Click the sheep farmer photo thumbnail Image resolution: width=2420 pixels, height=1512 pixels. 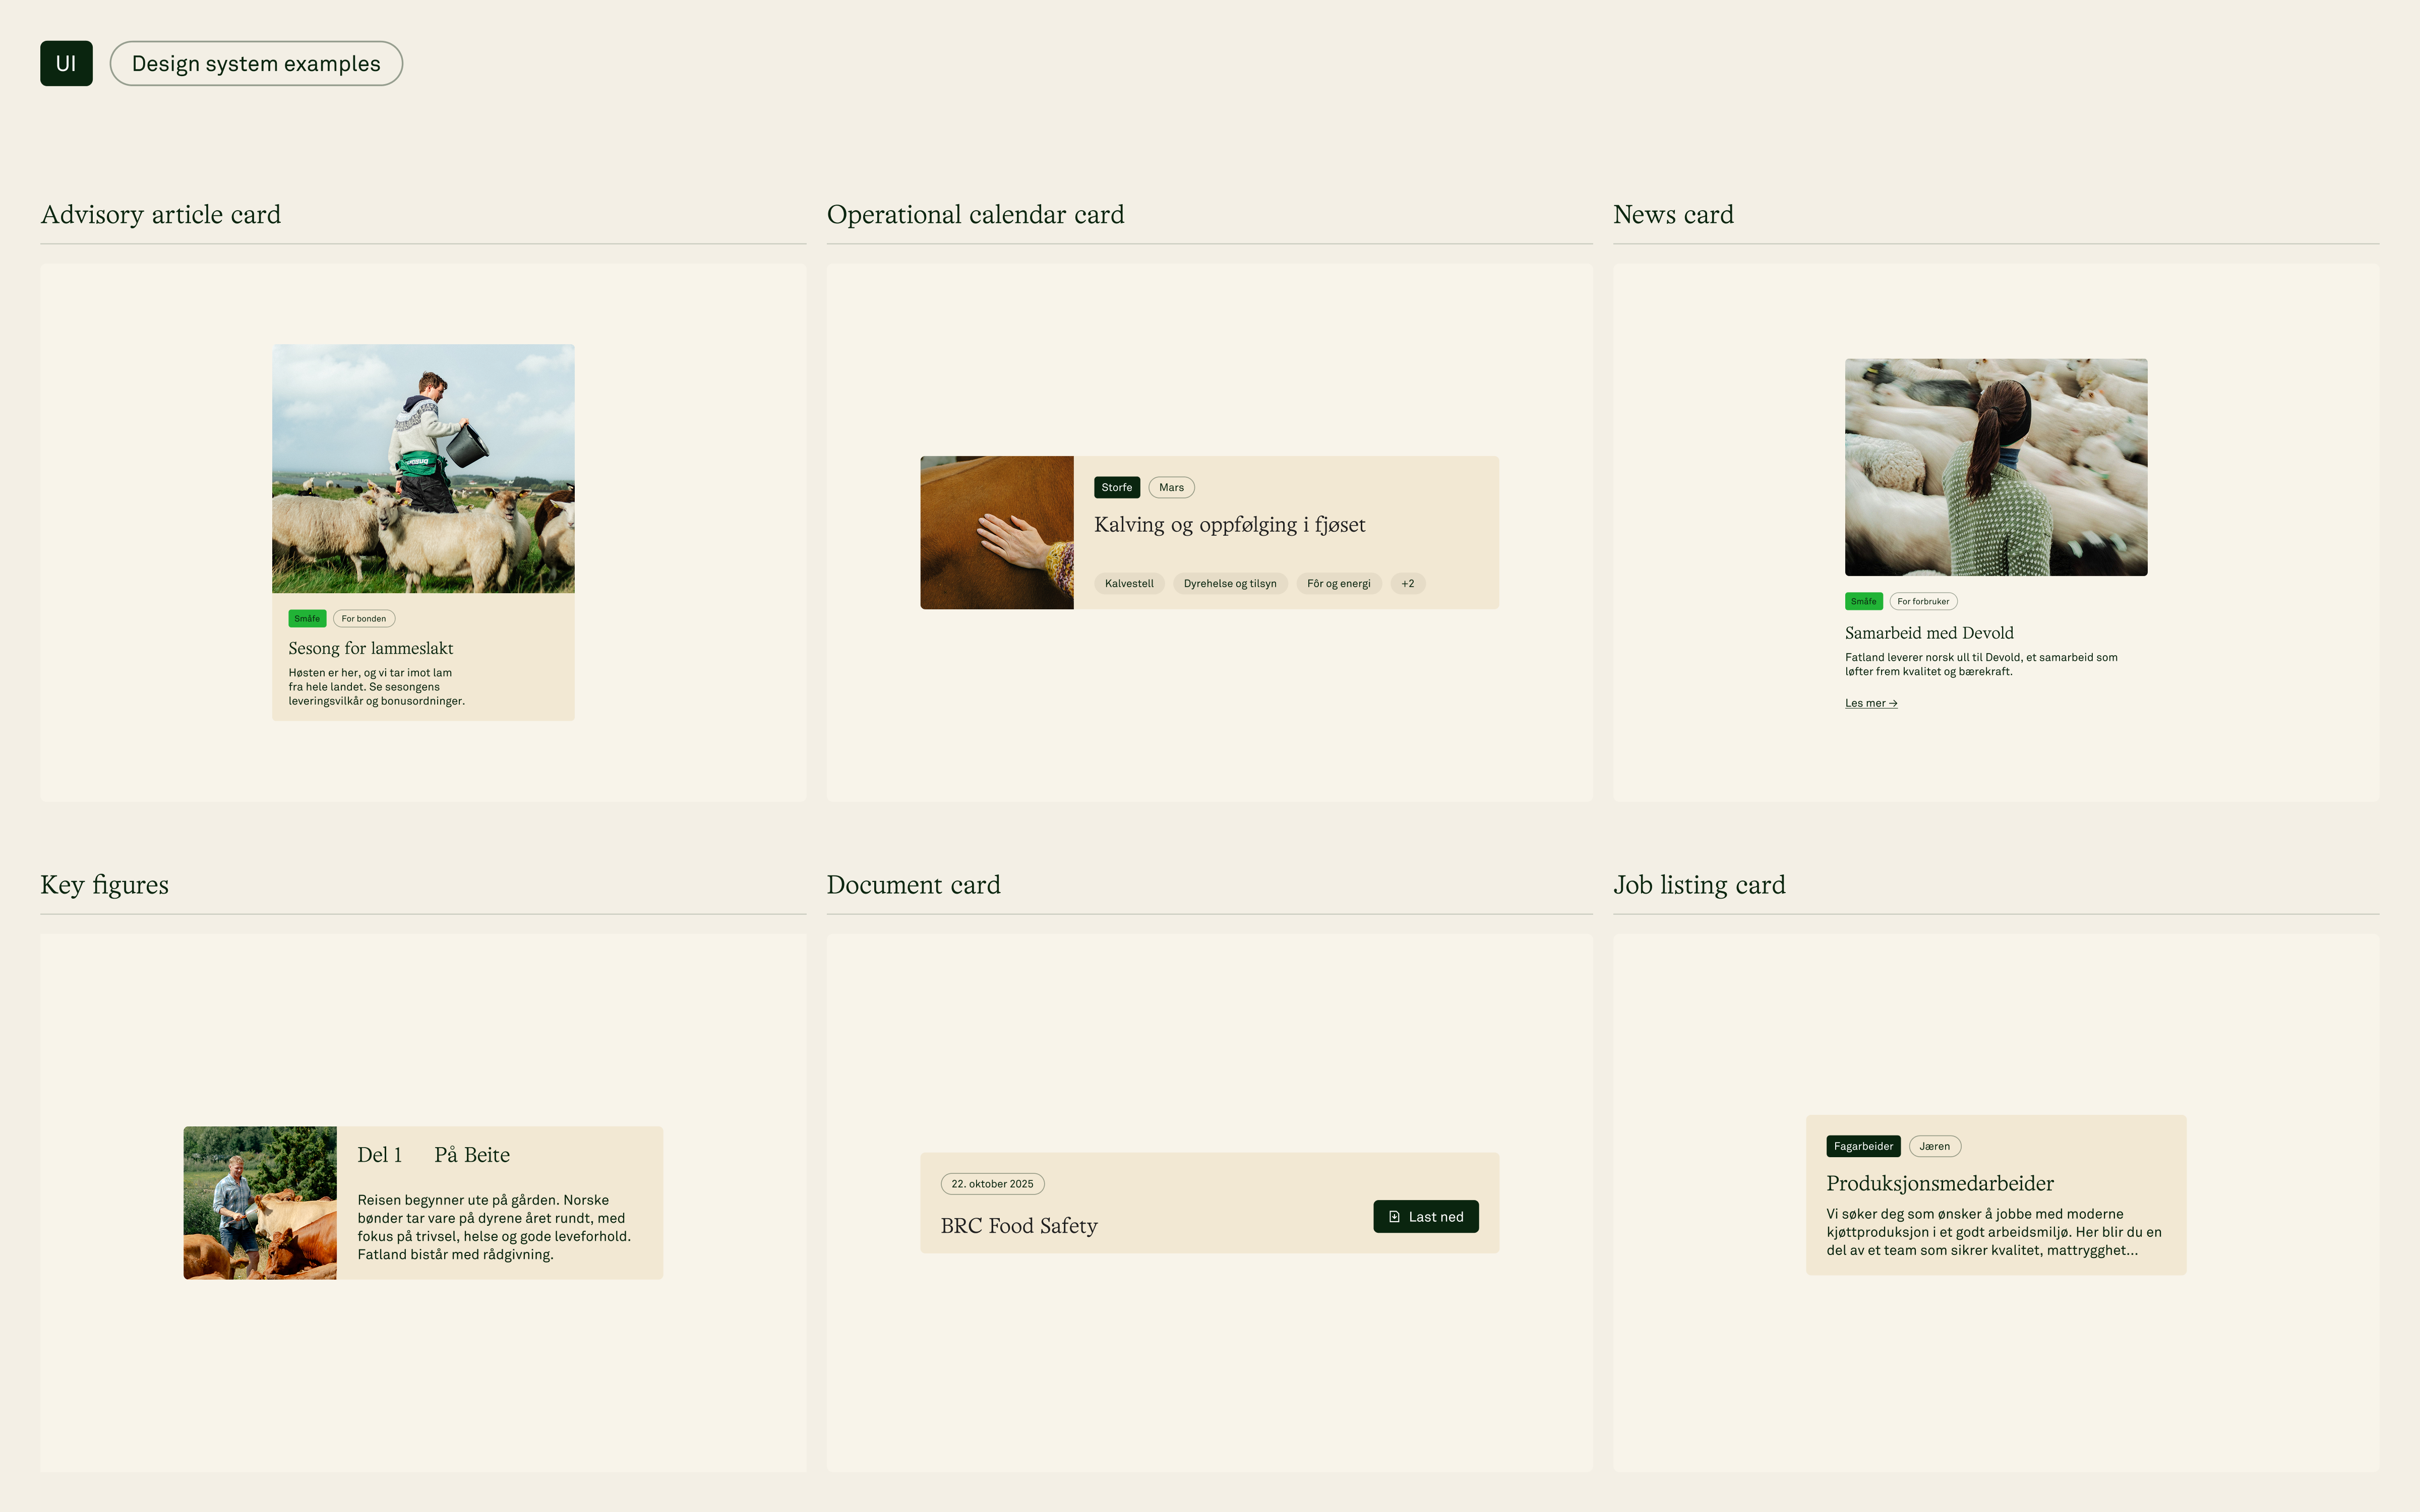tap(423, 468)
